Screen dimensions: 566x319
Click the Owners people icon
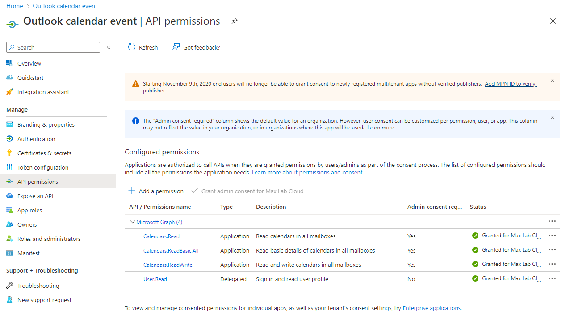tap(9, 224)
